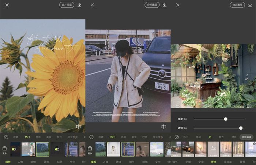This screenshot has height=165, width=256.
Task: Switch to 人像 in the sunflower editor
Action: pyautogui.click(x=20, y=162)
